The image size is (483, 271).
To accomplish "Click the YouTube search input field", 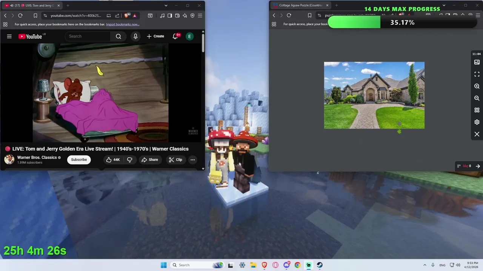I will 88,36.
